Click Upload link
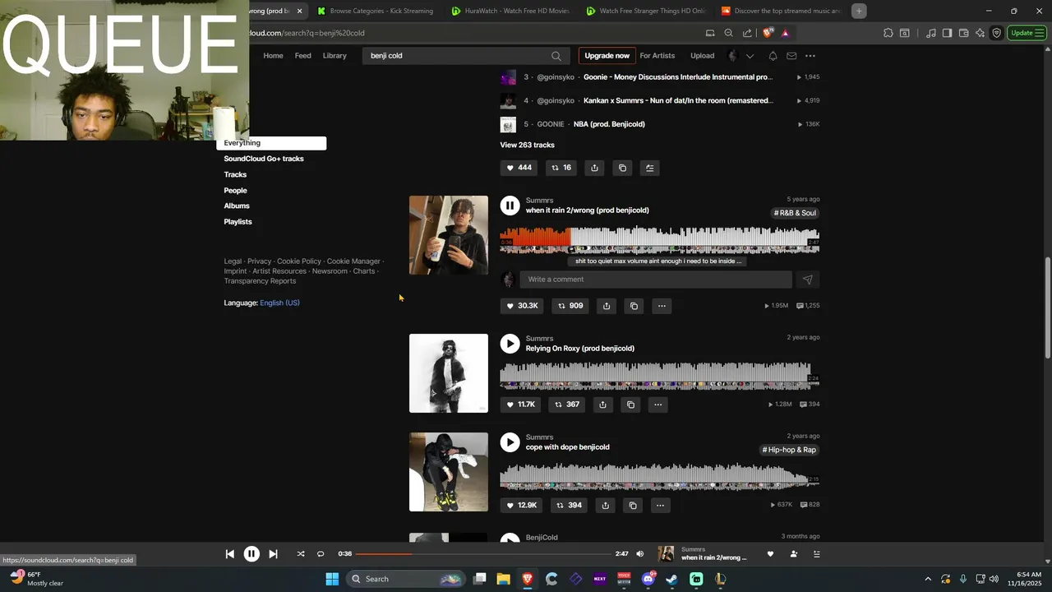The height and width of the screenshot is (592, 1052). pos(702,56)
